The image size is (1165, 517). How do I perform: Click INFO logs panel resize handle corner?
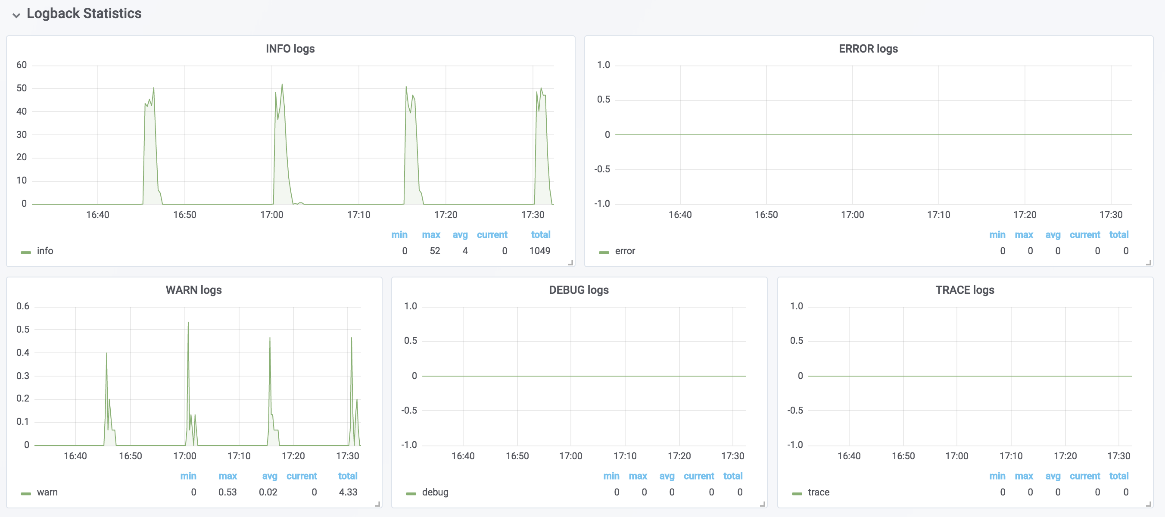[x=570, y=262]
